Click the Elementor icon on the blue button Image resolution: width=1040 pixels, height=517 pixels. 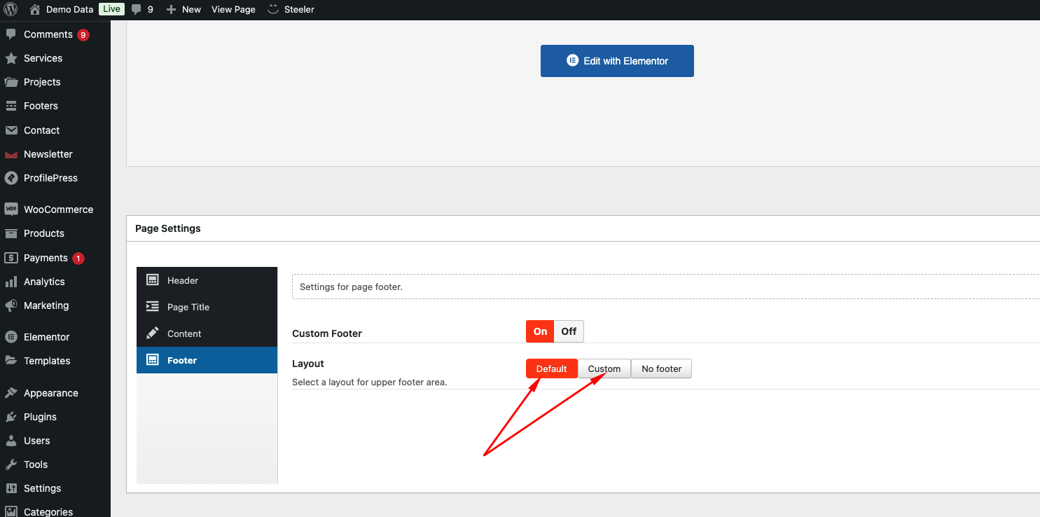click(x=572, y=61)
